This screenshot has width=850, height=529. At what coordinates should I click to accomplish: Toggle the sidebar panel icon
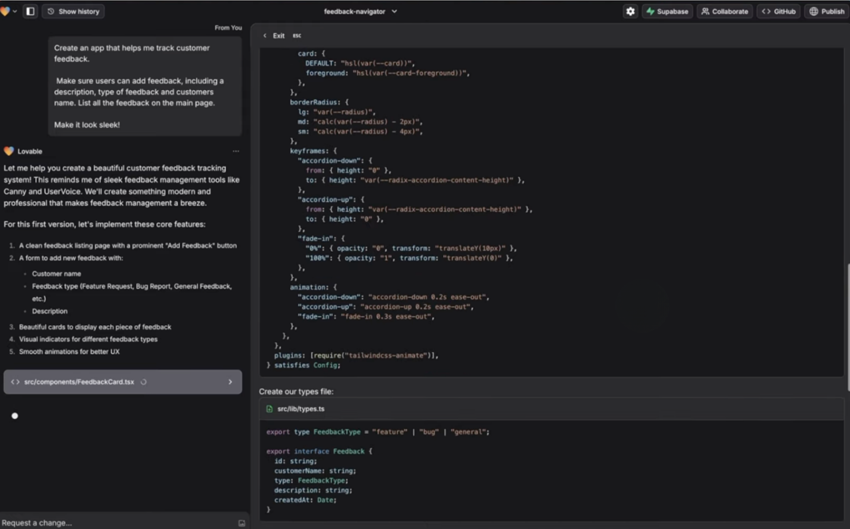point(30,11)
